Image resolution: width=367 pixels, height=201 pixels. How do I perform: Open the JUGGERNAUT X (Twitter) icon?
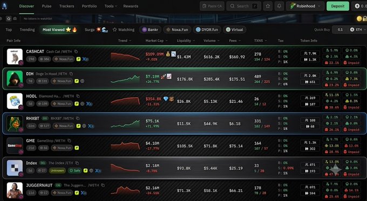(x=83, y=193)
